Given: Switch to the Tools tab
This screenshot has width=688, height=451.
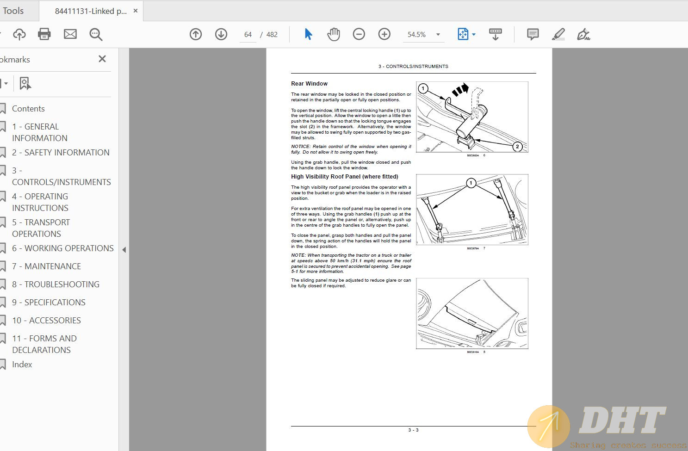Looking at the screenshot, I should pos(13,11).
